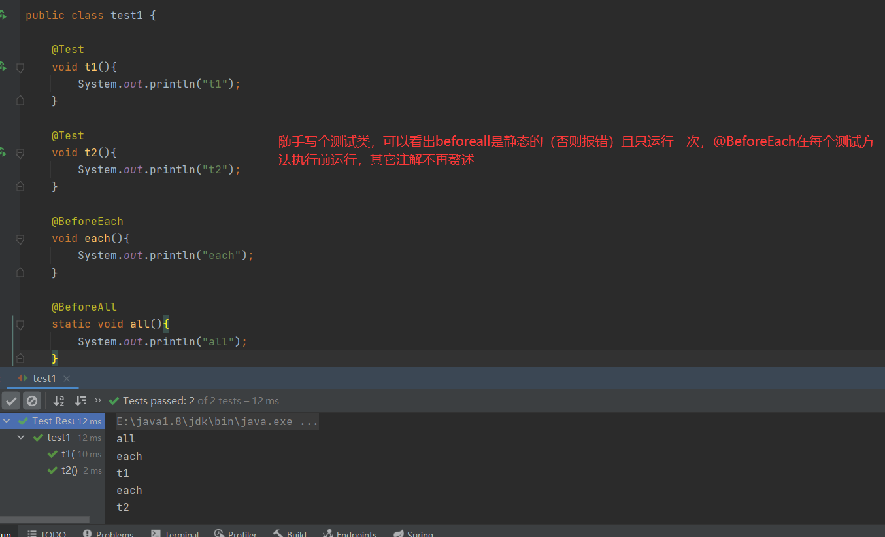Select t1 test result row
885x537 pixels.
[x=52, y=454]
